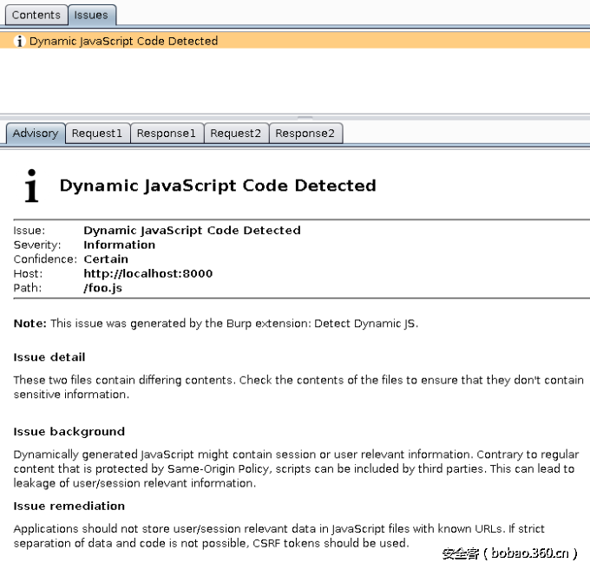Viewport: 590px width, 569px height.
Task: Click the Confidence value Certain
Action: (106, 258)
